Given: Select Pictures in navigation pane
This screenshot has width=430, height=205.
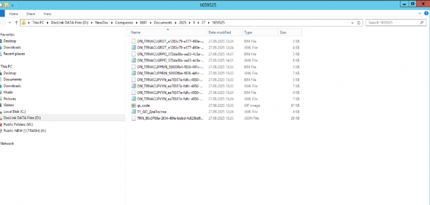Looking at the screenshot, I should tap(10, 99).
